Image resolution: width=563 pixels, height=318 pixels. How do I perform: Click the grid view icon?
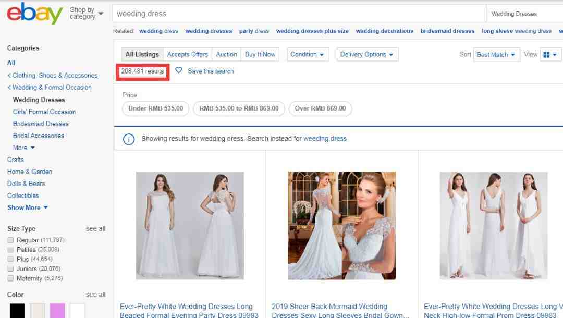tap(546, 55)
